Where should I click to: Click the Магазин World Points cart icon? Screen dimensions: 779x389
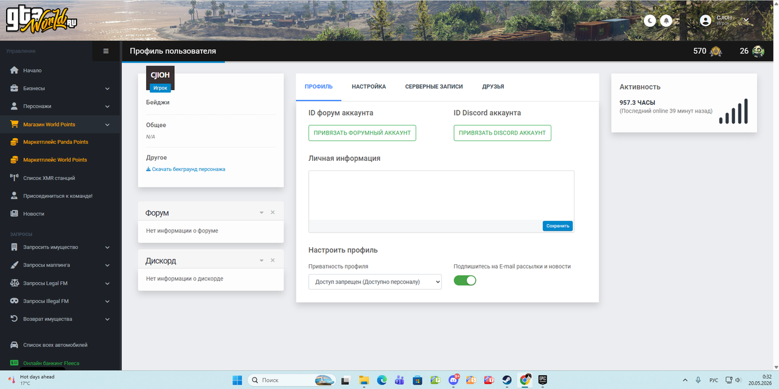(14, 124)
